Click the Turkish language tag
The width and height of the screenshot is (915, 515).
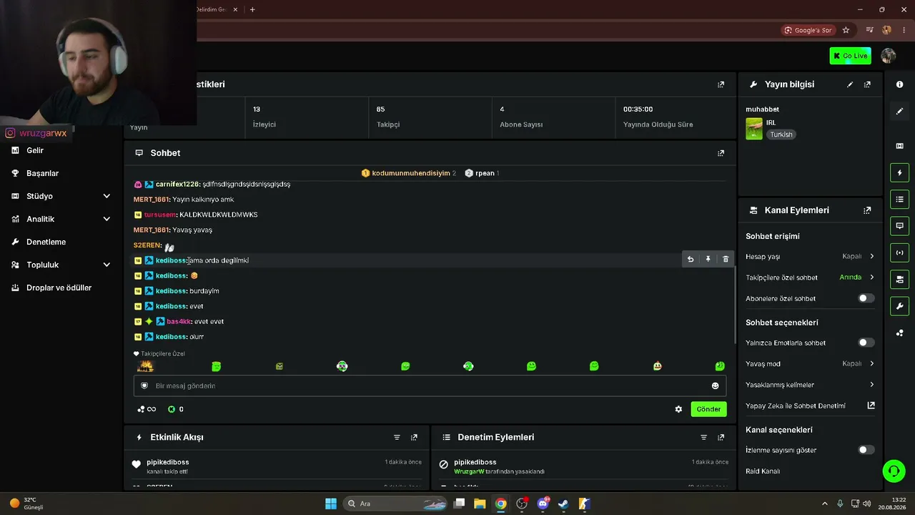[x=781, y=134]
